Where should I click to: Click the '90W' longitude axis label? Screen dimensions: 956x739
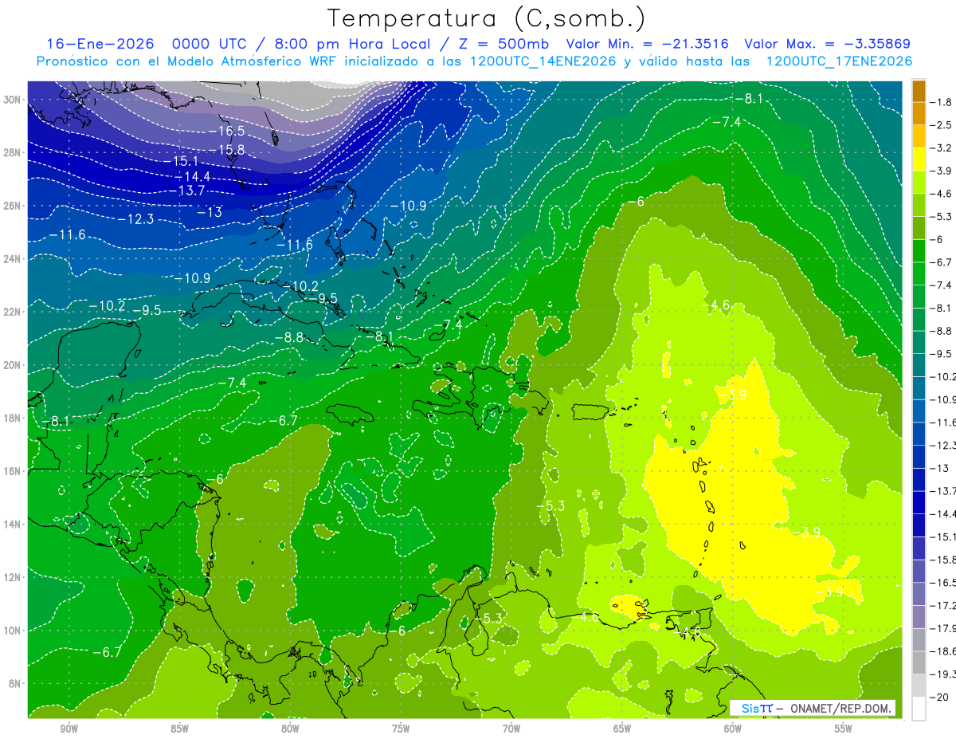pos(69,728)
